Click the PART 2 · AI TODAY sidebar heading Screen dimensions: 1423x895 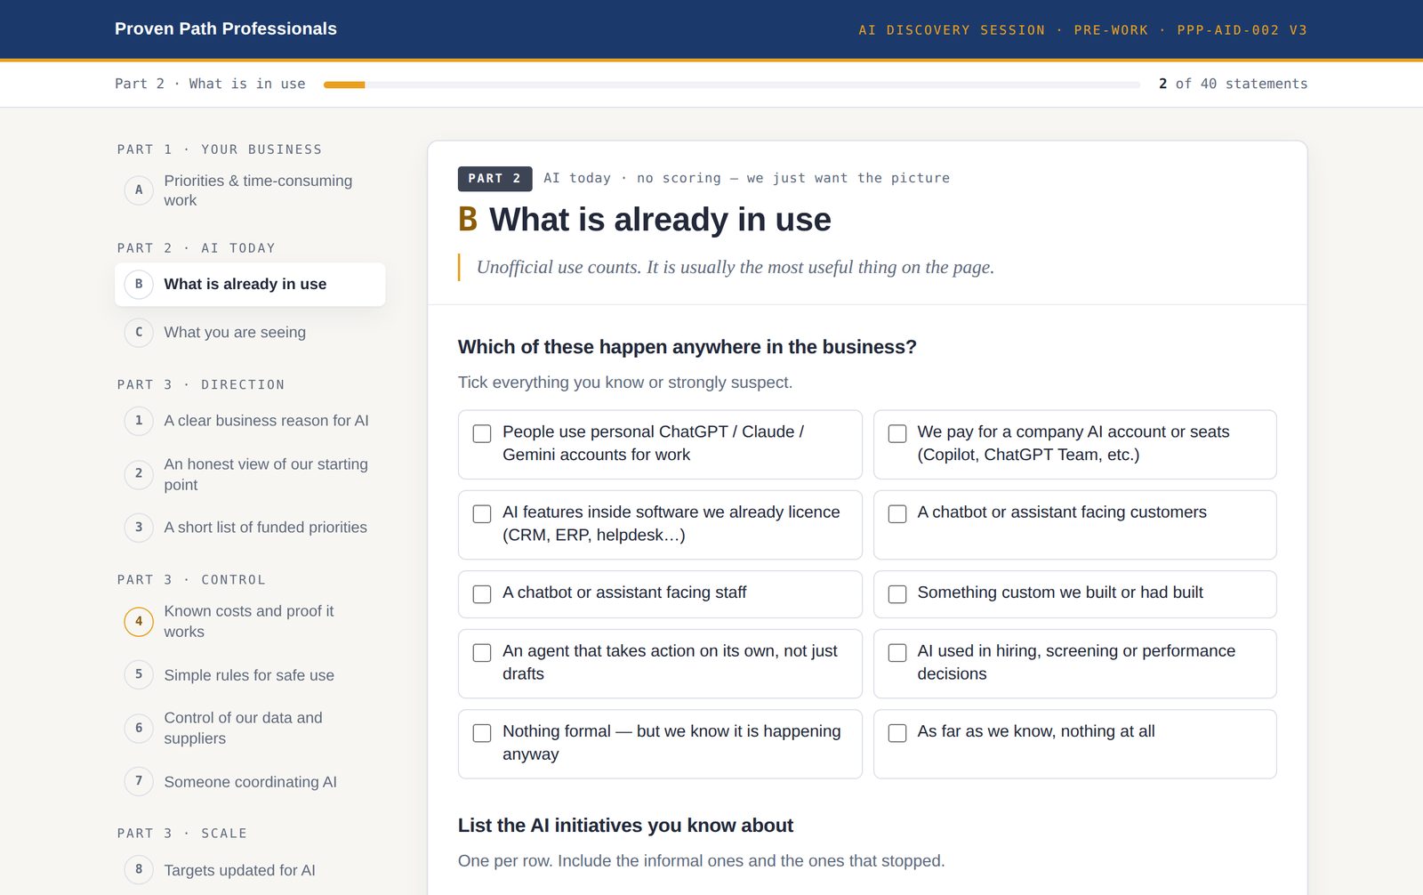pyautogui.click(x=197, y=247)
